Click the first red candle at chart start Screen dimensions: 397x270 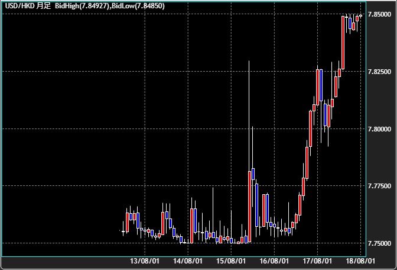[127, 222]
